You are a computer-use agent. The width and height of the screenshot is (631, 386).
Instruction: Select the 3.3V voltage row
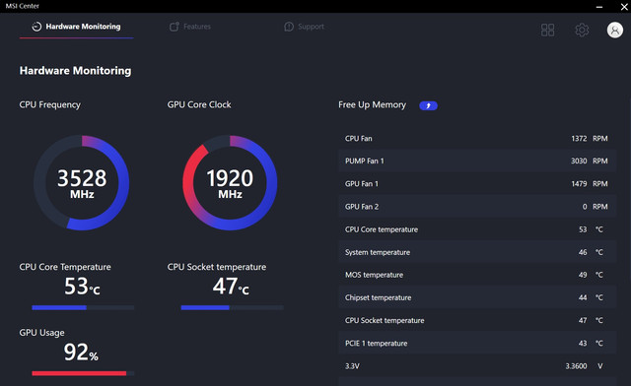point(477,366)
